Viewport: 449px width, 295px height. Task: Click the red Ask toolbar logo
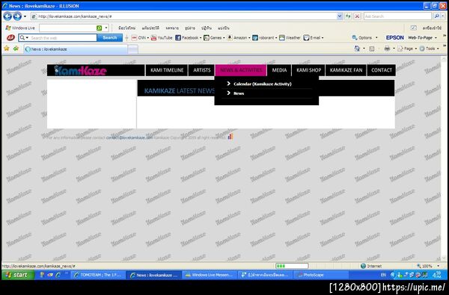click(10, 37)
